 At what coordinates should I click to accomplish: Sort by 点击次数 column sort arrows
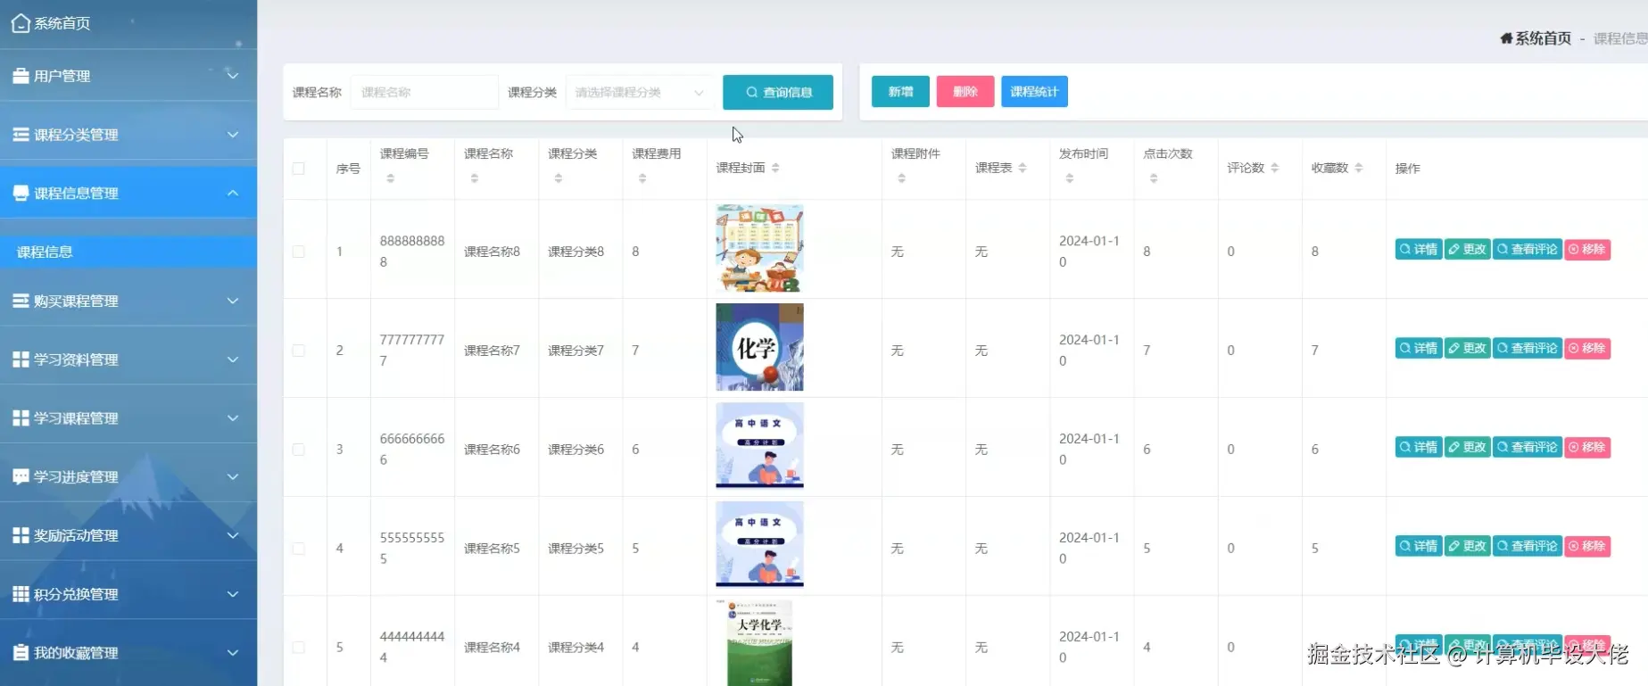[x=1153, y=178]
